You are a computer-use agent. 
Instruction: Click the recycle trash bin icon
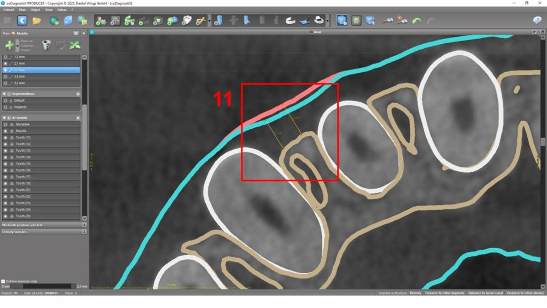46,45
